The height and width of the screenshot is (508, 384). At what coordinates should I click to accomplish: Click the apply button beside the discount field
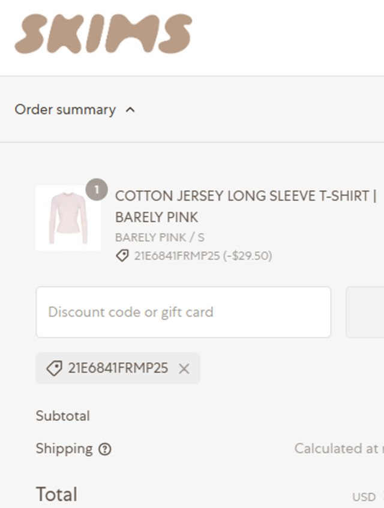(x=365, y=312)
